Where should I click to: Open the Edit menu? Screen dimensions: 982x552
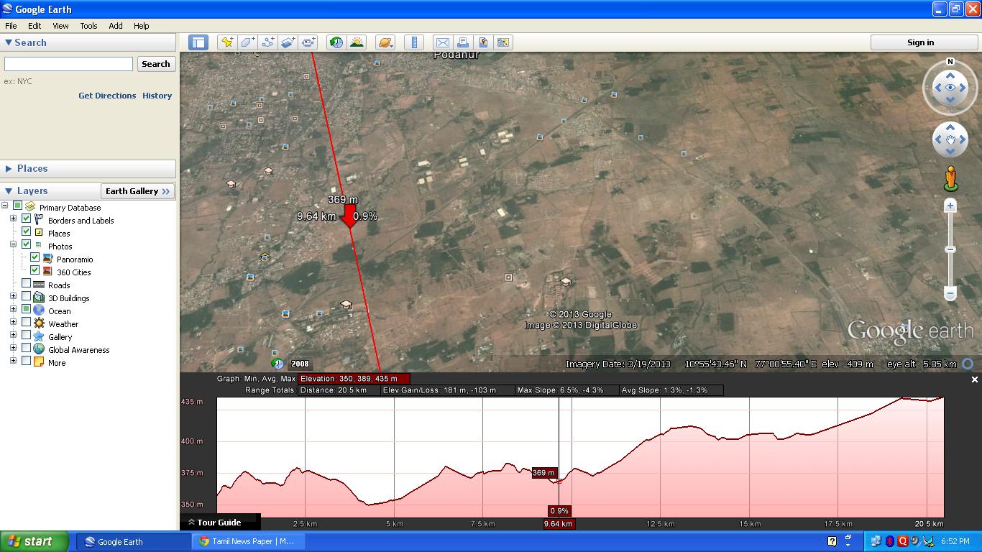pos(34,26)
